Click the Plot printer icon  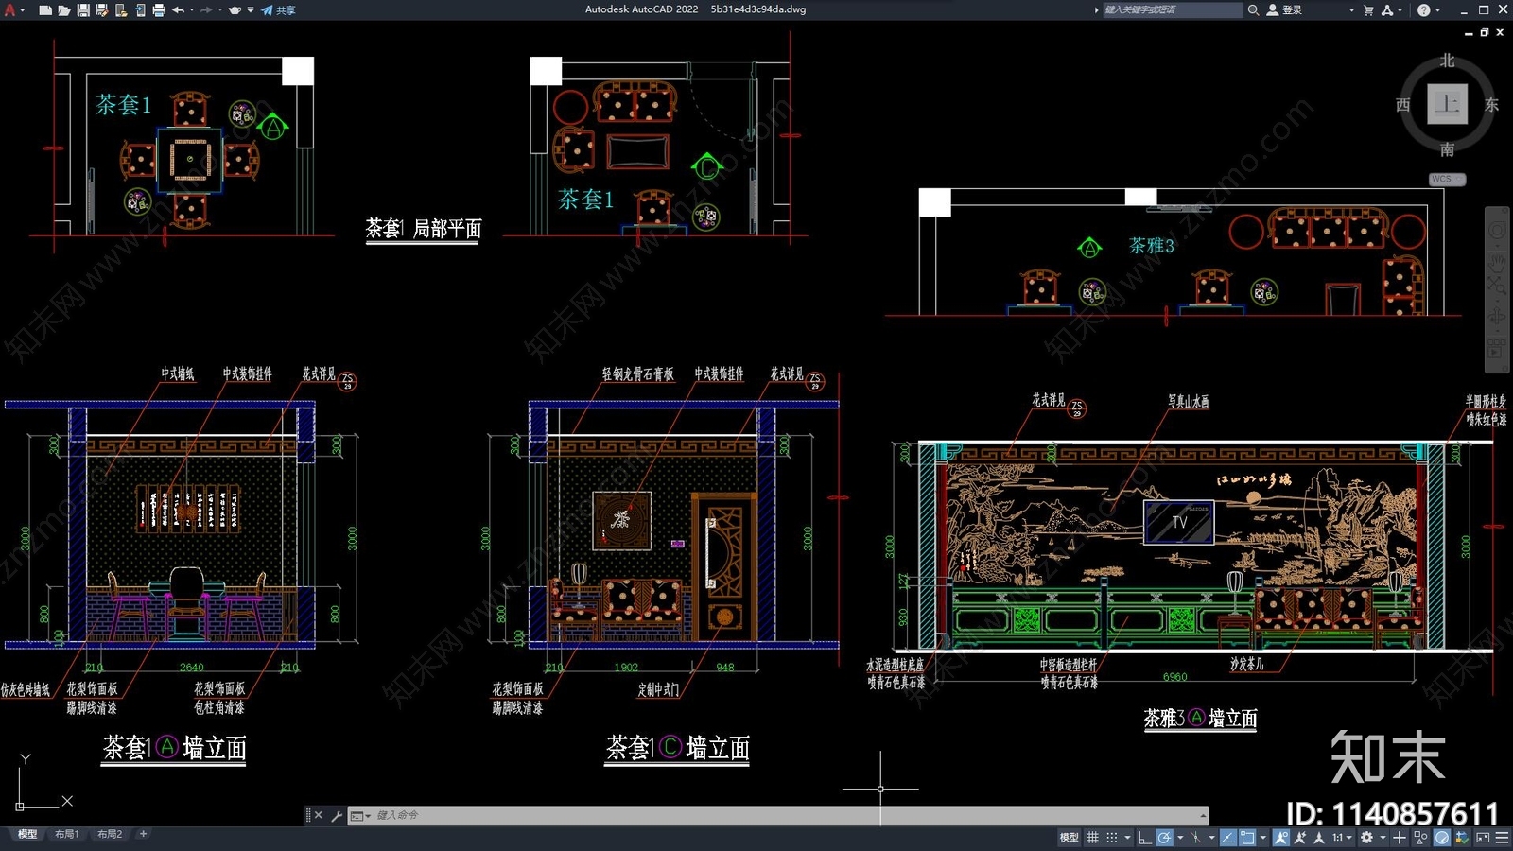(x=159, y=9)
